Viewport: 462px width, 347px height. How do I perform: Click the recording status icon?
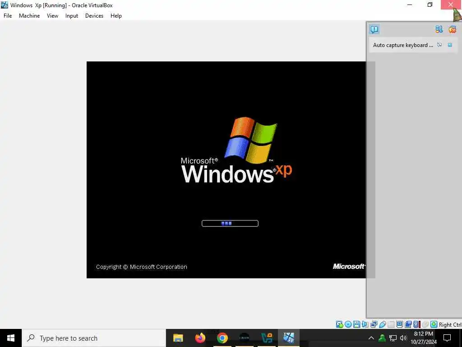408,324
